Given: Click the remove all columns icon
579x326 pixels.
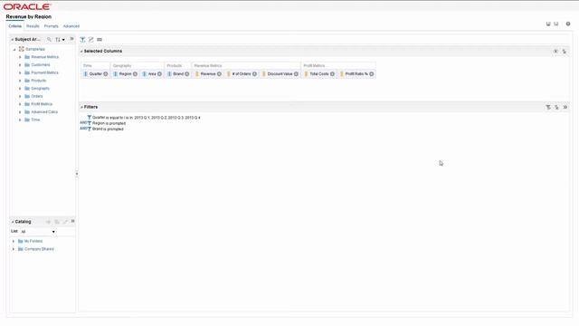Looking at the screenshot, I should pos(565,52).
